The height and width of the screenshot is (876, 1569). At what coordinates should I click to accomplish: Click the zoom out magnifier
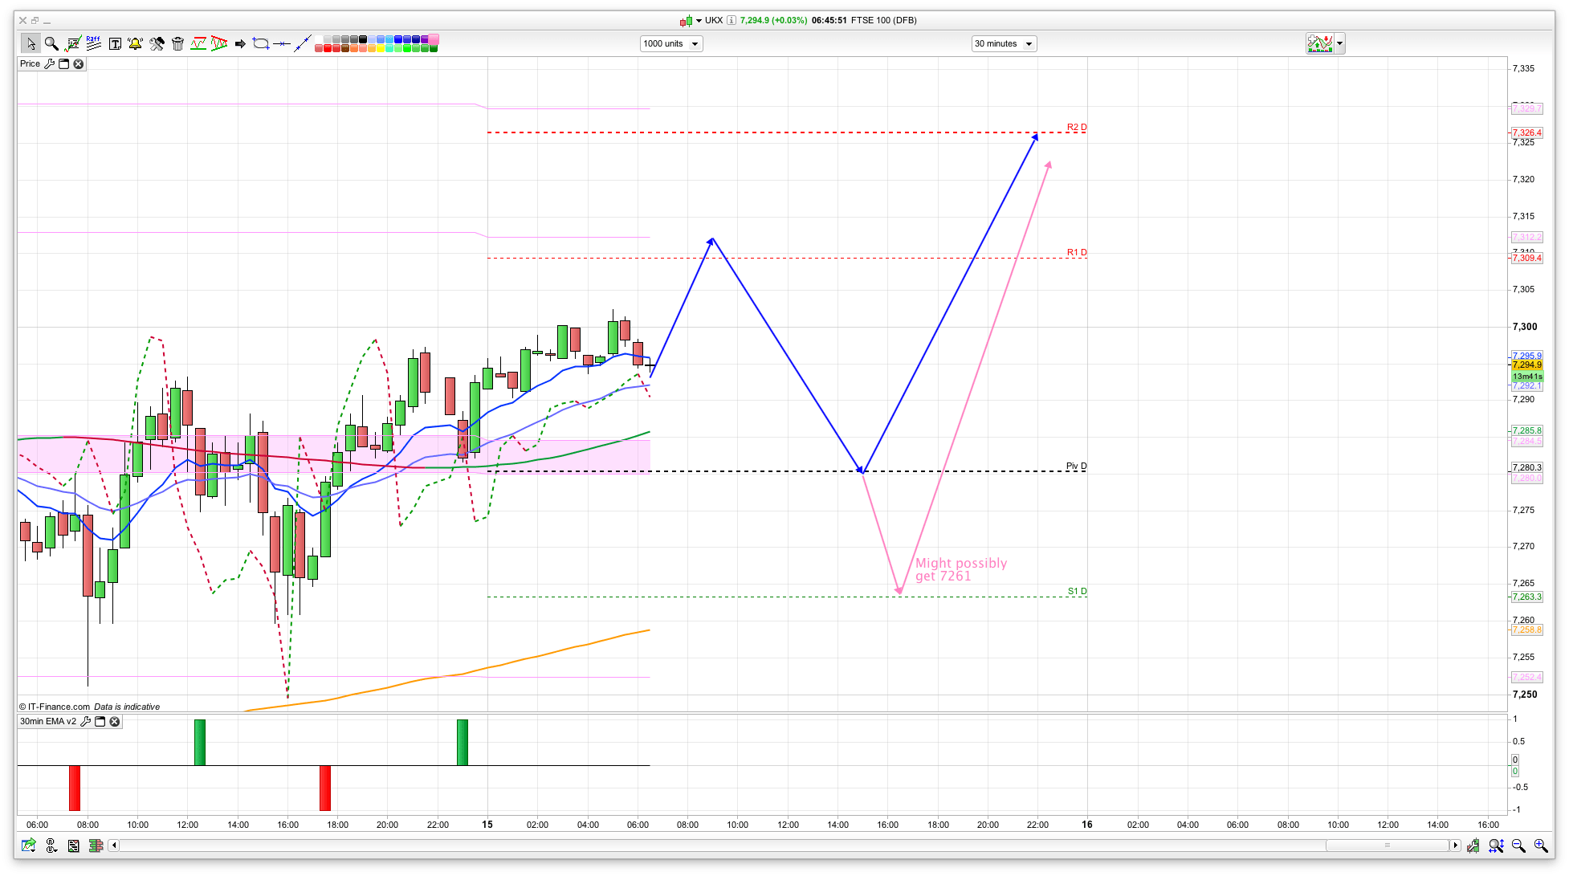pos(1518,845)
